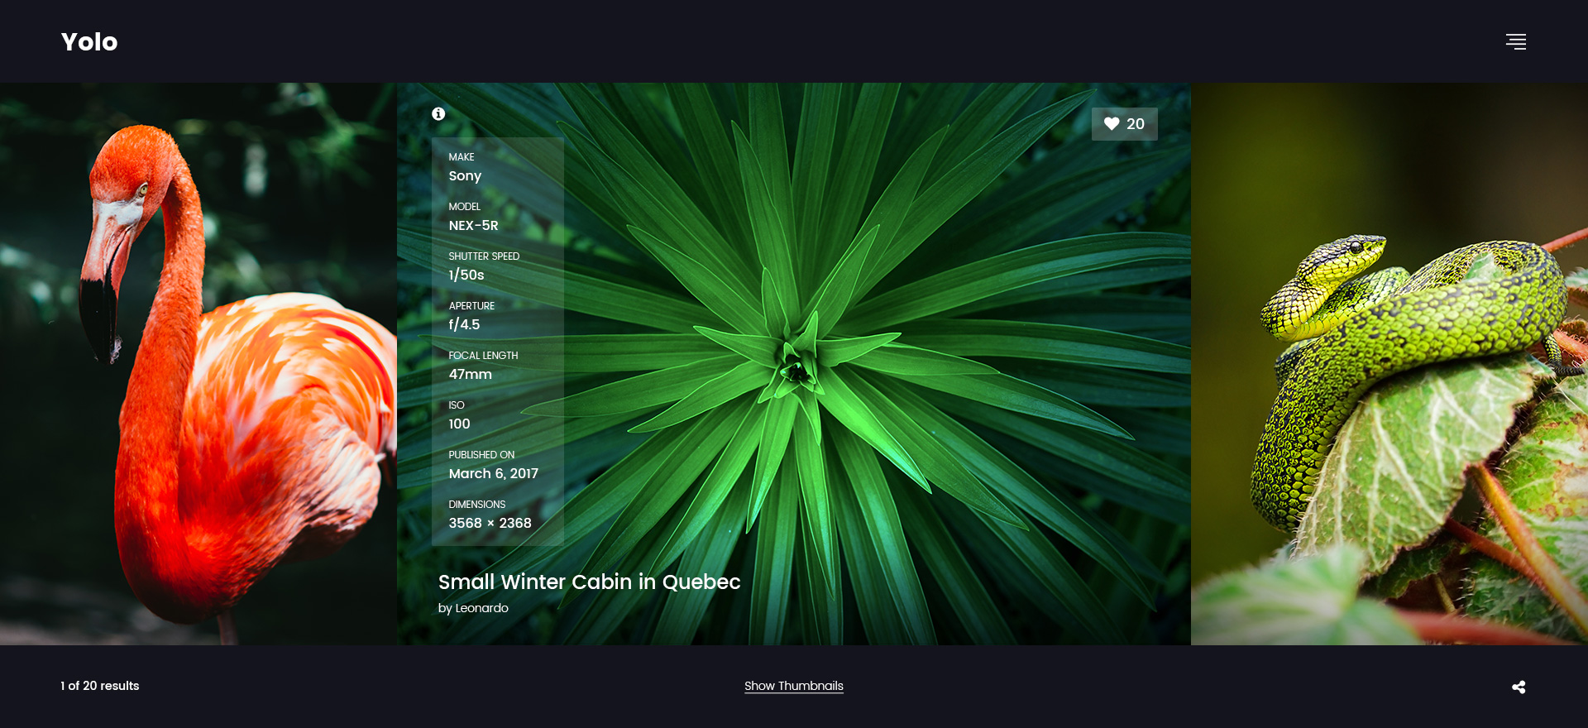Click the ISO 100 value

click(459, 424)
